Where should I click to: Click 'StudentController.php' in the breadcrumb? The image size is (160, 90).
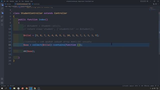point(25,6)
